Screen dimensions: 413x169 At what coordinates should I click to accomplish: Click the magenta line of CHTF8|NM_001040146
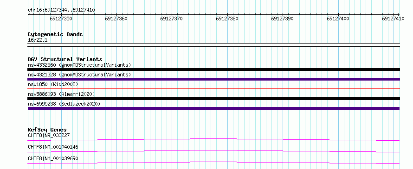click(213, 151)
